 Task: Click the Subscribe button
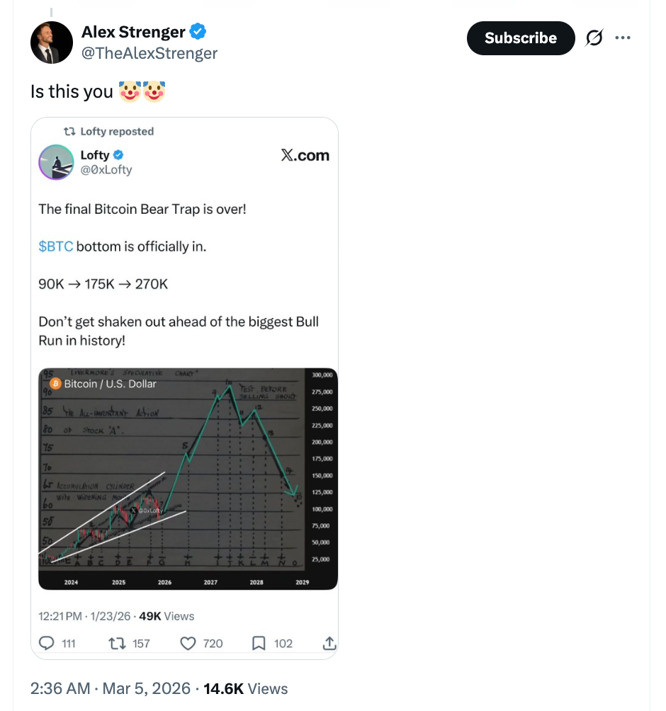click(520, 38)
